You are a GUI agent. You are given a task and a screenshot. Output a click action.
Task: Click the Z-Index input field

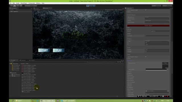tap(157, 36)
